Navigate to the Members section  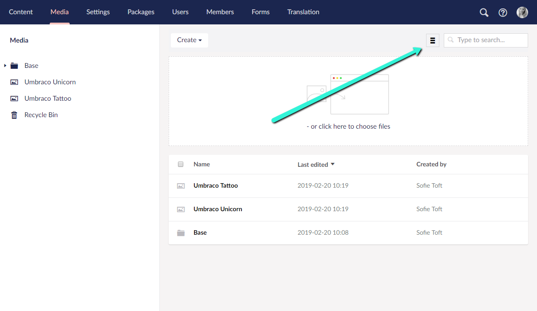tap(220, 12)
